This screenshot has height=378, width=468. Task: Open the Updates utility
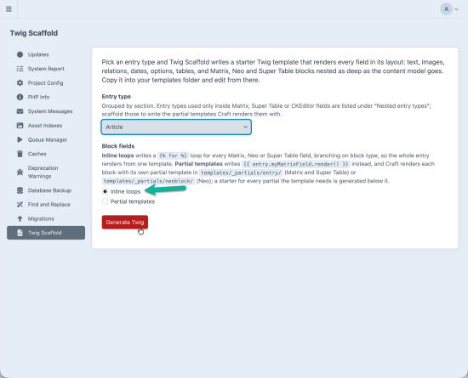(x=38, y=54)
